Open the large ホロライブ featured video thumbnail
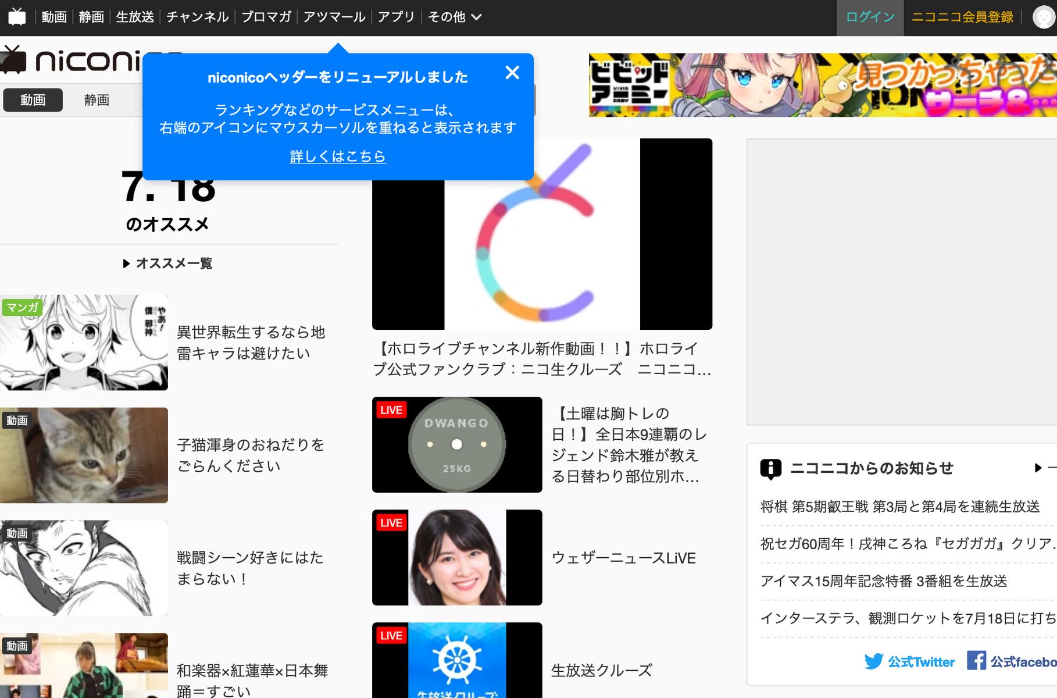This screenshot has width=1057, height=698. click(542, 234)
